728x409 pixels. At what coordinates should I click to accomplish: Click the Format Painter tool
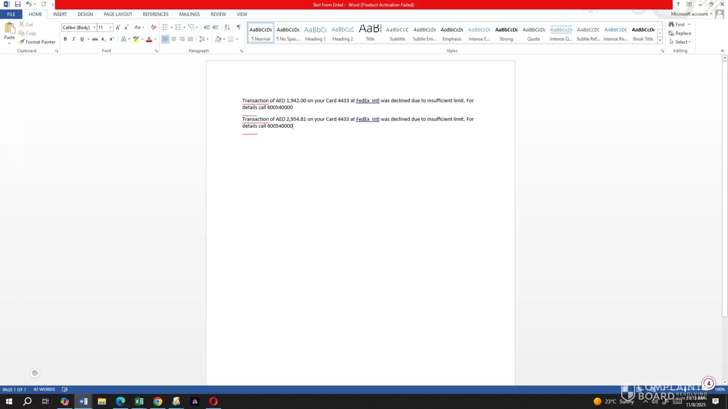coord(37,42)
